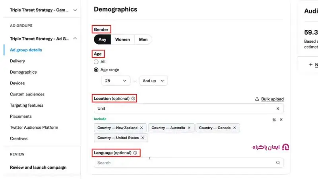The width and height of the screenshot is (318, 179).
Task: Remove Canada country tag
Action: pos(235,128)
